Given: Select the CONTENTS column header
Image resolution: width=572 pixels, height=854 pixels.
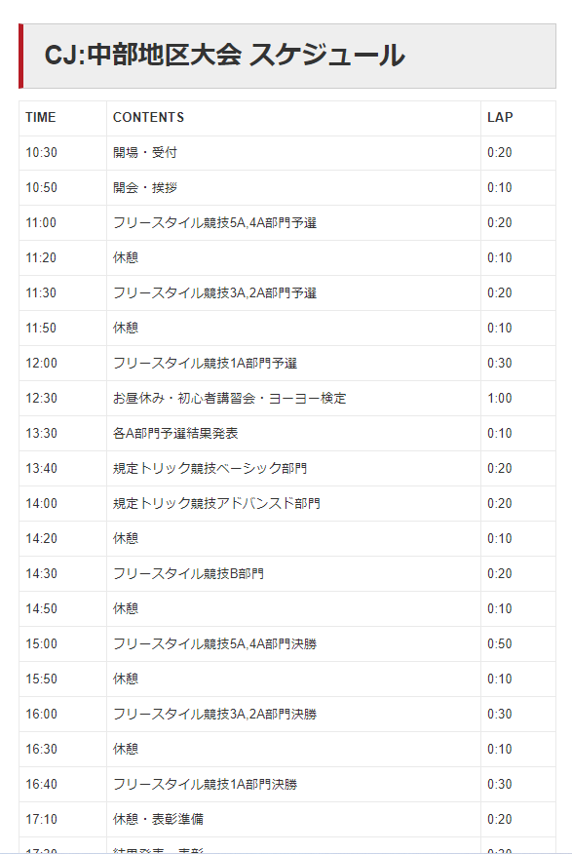Looking at the screenshot, I should (x=148, y=118).
